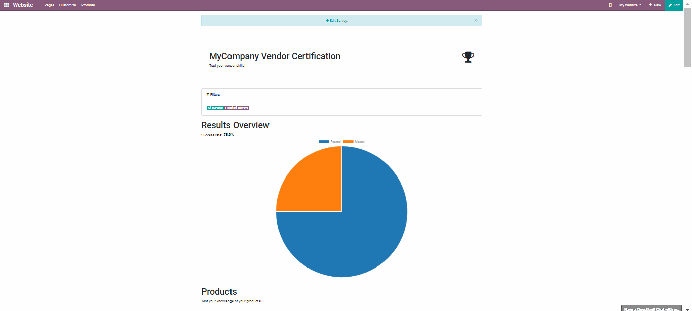Click the funnel icon beside Filters
Screen dimensions: 692x311
tap(208, 95)
